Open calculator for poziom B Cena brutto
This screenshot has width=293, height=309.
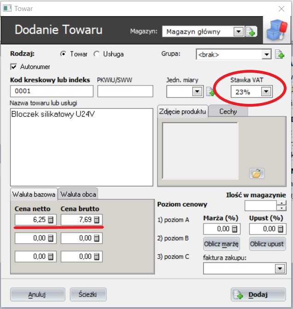pos(97,238)
